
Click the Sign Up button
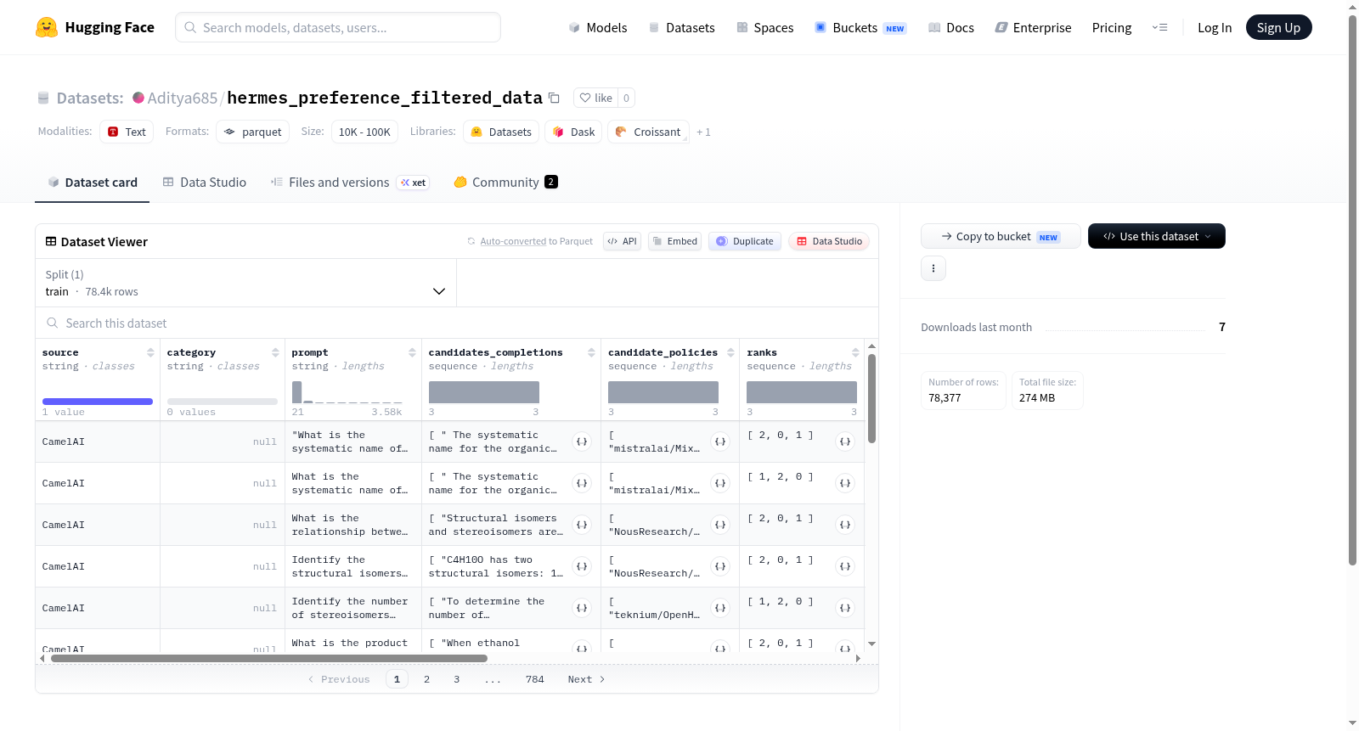click(x=1278, y=27)
